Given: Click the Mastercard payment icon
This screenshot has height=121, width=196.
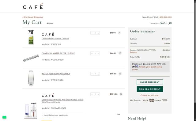Looking at the screenshot, I should (152, 100).
